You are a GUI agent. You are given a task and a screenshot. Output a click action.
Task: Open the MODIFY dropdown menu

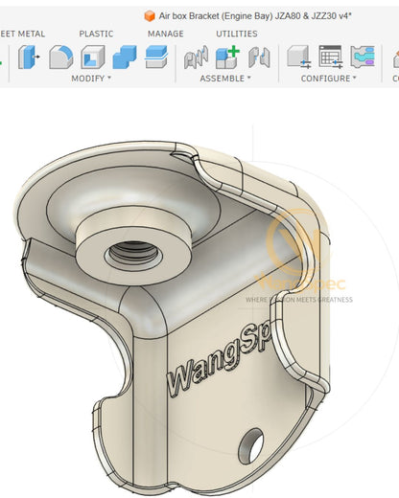point(91,79)
